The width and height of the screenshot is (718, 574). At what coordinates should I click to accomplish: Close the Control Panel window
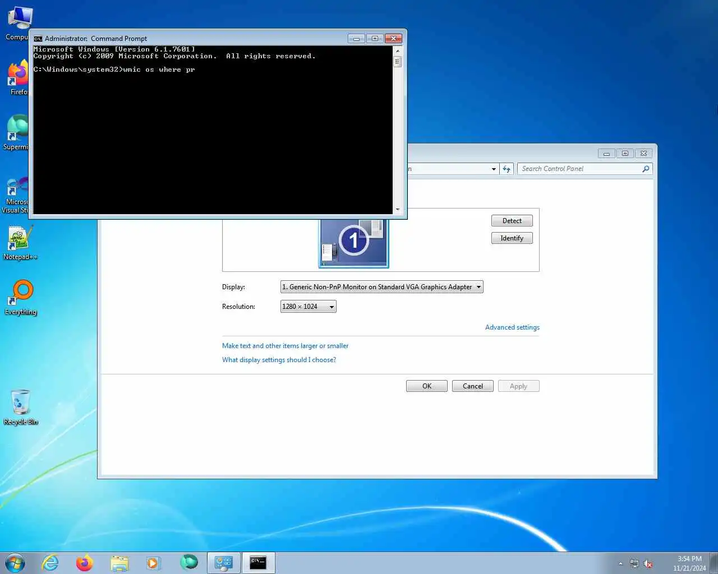click(644, 154)
